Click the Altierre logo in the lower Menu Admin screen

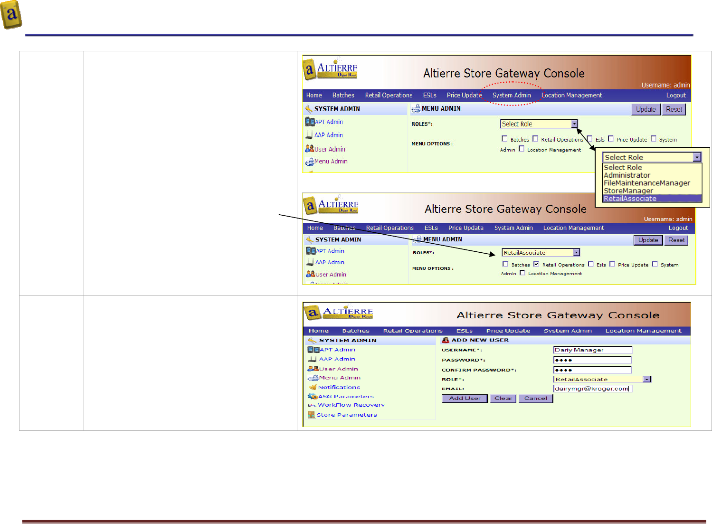(331, 205)
